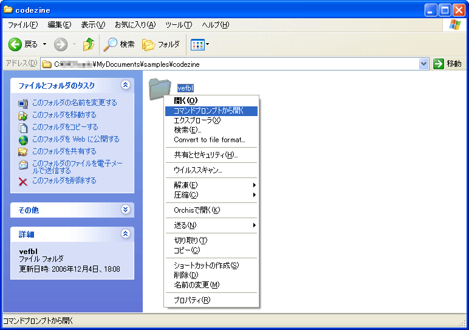The width and height of the screenshot is (469, 330).
Task: Expand the その他 panel
Action: coord(126,210)
